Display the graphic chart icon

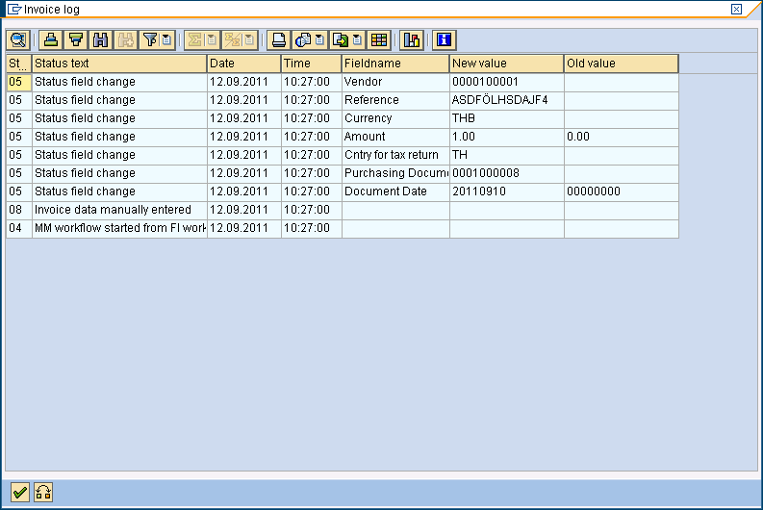click(x=412, y=39)
